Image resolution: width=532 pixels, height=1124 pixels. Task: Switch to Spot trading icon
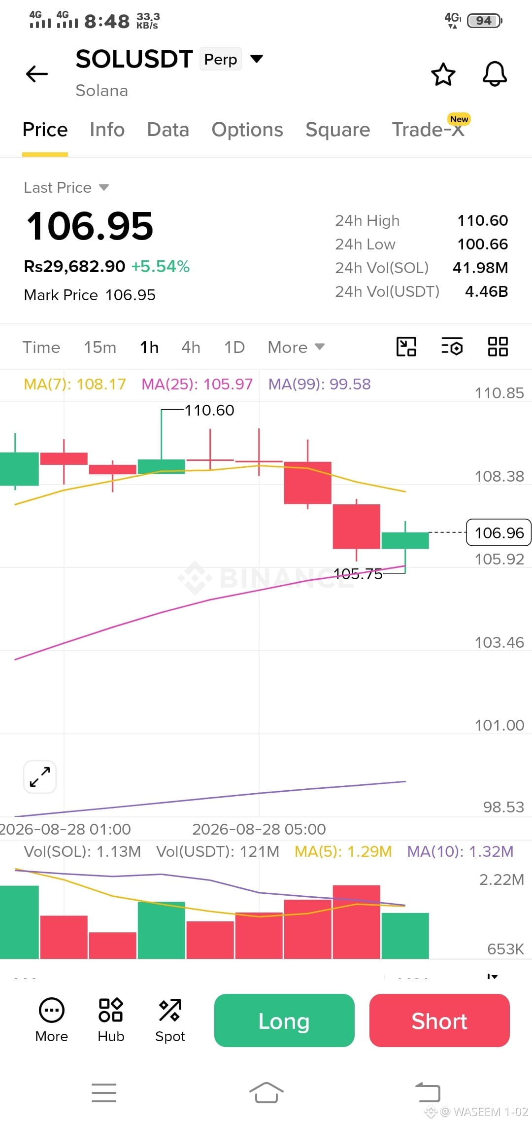click(x=170, y=1020)
